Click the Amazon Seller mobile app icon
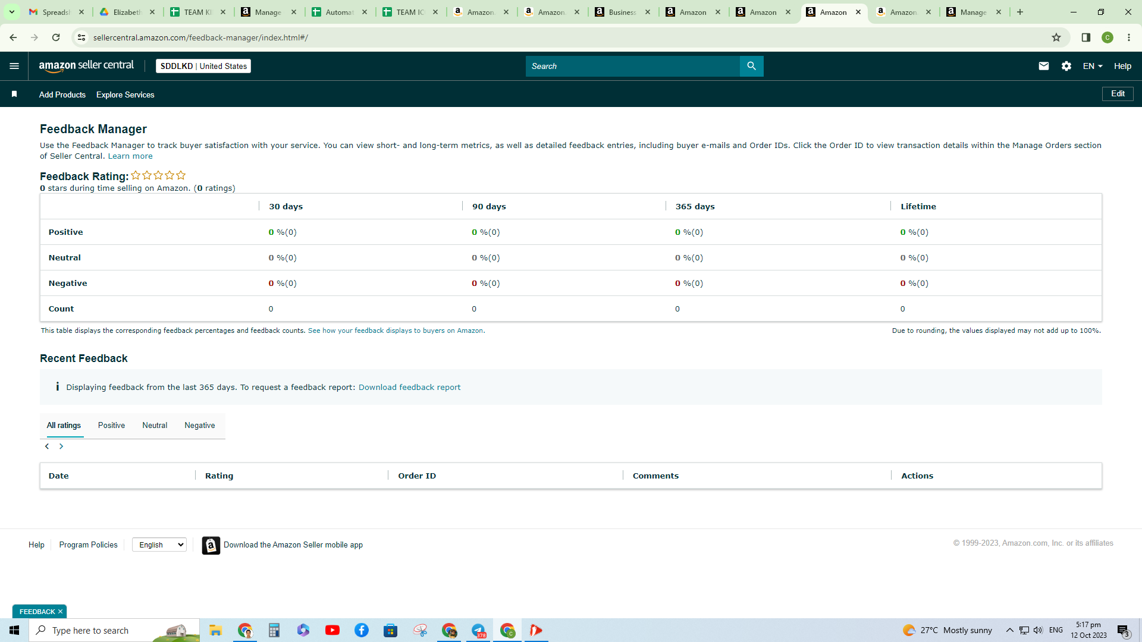The height and width of the screenshot is (642, 1142). 211,545
